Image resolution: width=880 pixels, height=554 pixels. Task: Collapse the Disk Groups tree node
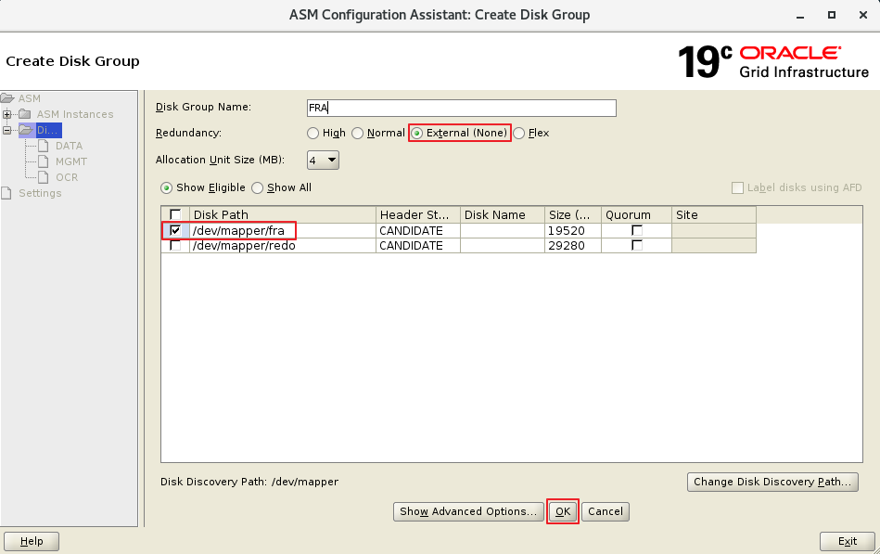pyautogui.click(x=7, y=130)
